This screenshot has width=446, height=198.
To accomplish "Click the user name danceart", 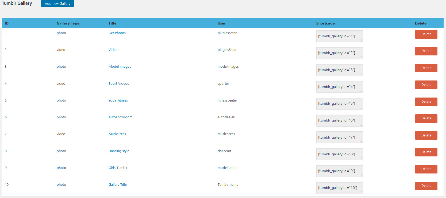I will point(224,151).
